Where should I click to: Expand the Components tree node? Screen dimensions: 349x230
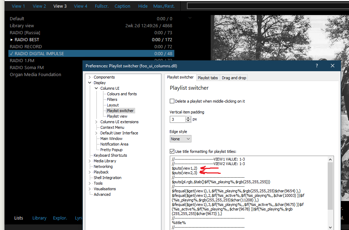click(90, 77)
